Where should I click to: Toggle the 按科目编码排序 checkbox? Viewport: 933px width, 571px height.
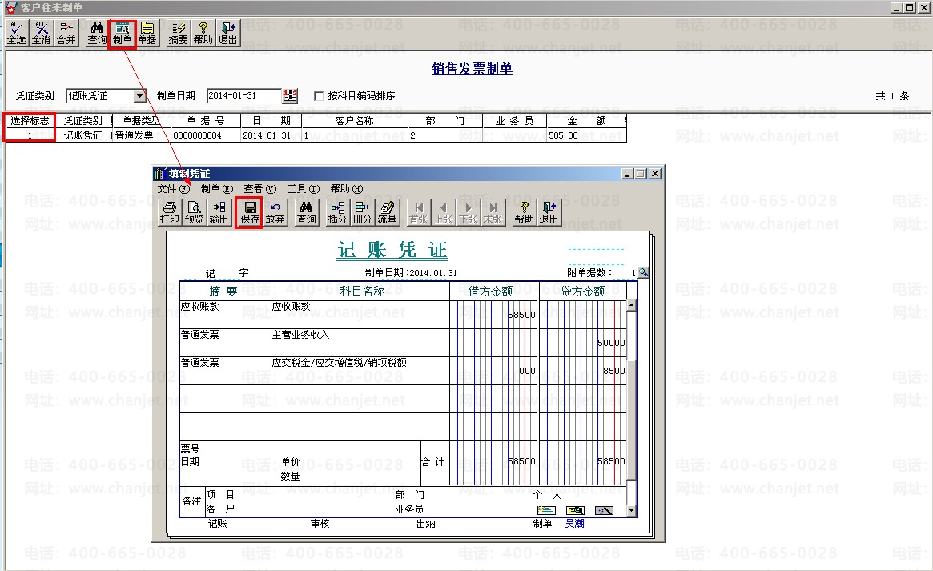point(318,96)
